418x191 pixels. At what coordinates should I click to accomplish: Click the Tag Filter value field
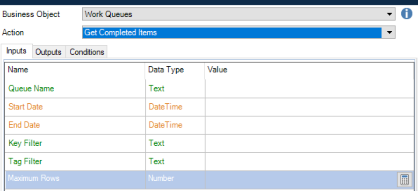coord(309,162)
